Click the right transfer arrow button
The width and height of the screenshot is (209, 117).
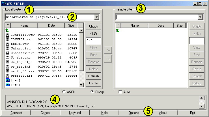click(108, 59)
